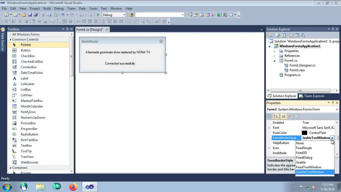Click the Save Form1.cs floppy icon
The height and width of the screenshot is (192, 341).
pos(30,15)
